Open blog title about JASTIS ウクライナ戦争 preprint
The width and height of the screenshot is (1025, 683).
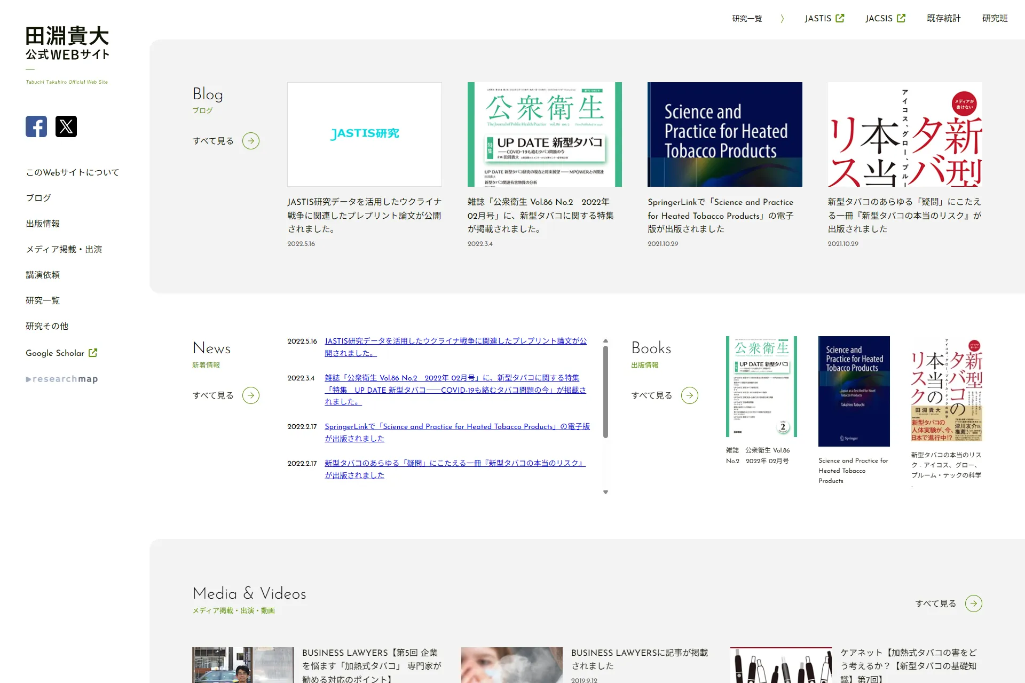(x=365, y=216)
